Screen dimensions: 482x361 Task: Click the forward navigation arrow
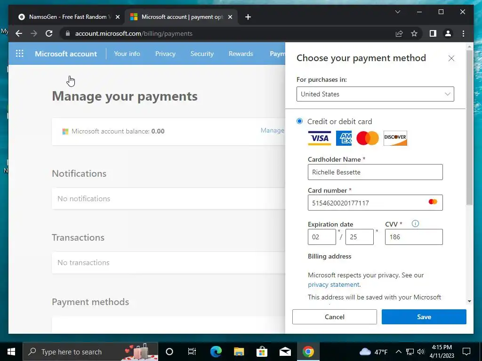pos(34,33)
